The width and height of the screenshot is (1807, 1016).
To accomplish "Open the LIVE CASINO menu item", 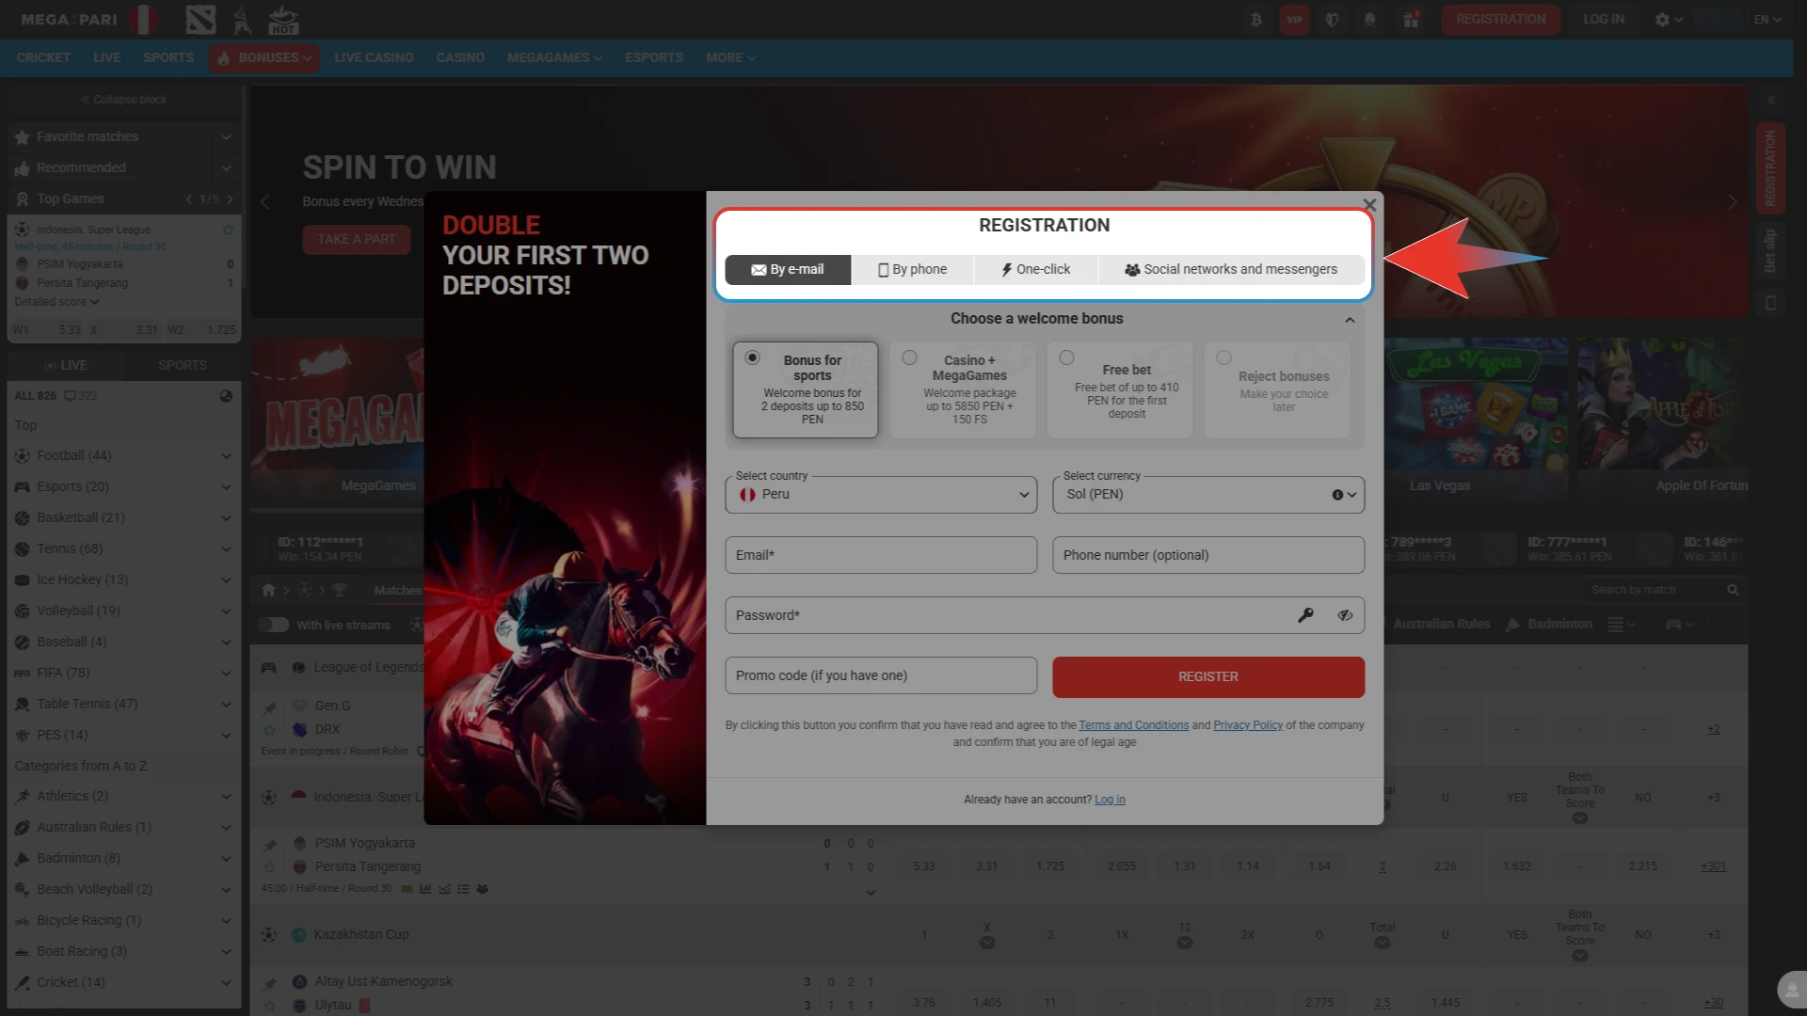I will (374, 57).
